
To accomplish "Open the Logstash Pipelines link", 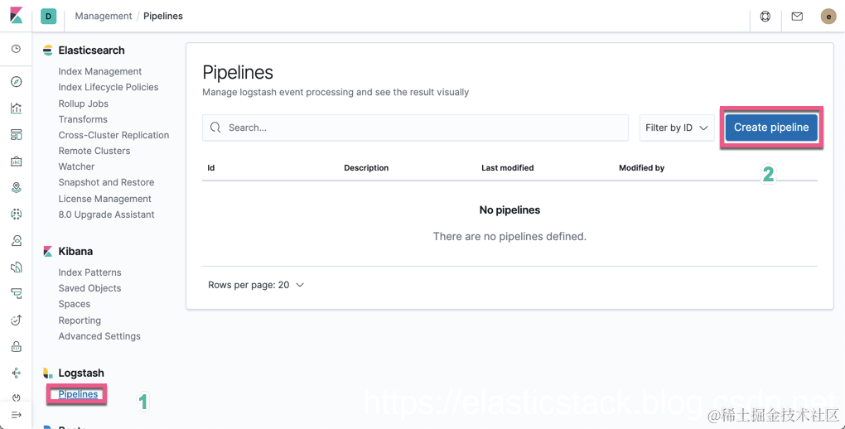I will 78,394.
